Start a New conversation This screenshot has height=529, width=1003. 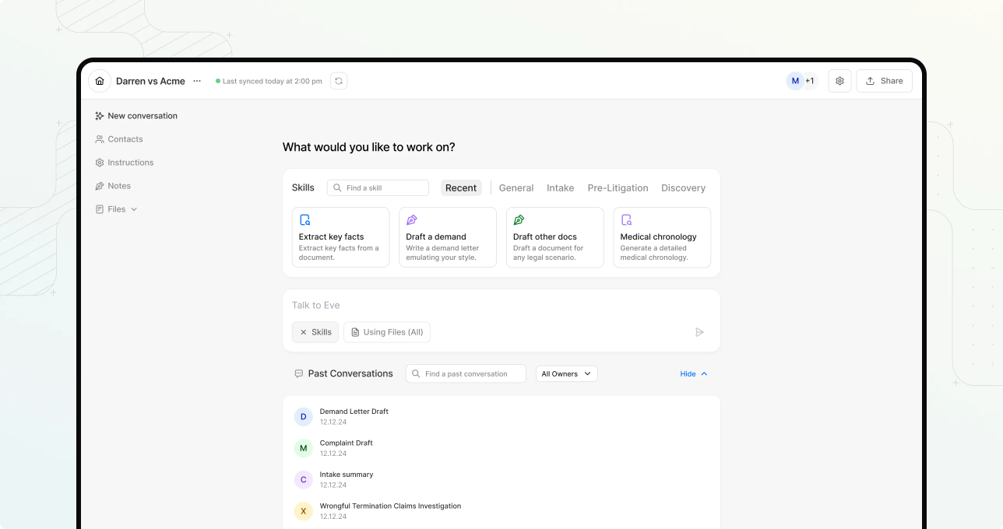tap(136, 116)
